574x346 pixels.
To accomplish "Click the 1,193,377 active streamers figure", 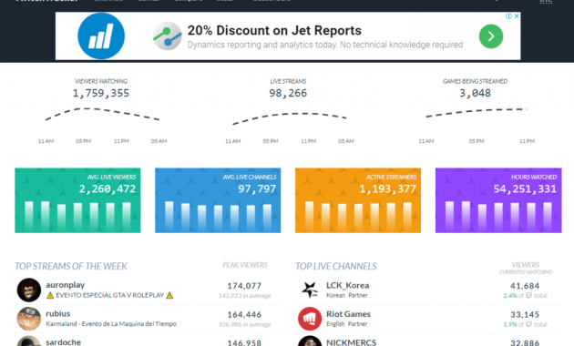I will (x=387, y=188).
